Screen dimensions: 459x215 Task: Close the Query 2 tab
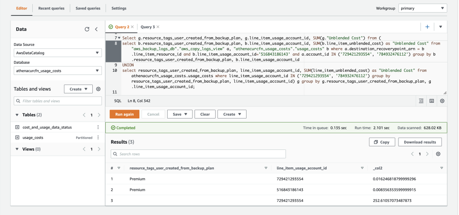tap(132, 26)
